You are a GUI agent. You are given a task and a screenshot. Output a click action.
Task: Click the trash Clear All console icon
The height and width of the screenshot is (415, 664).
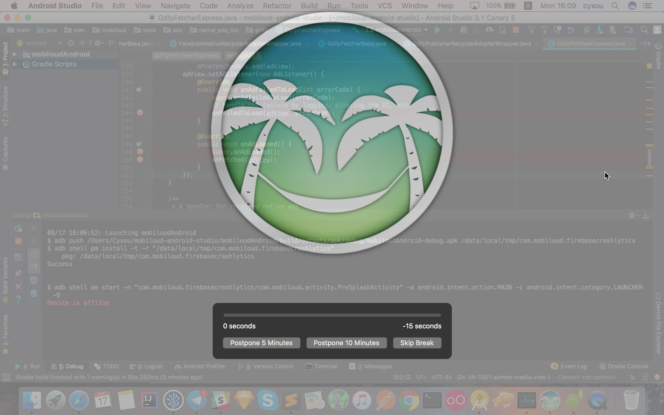click(x=34, y=294)
